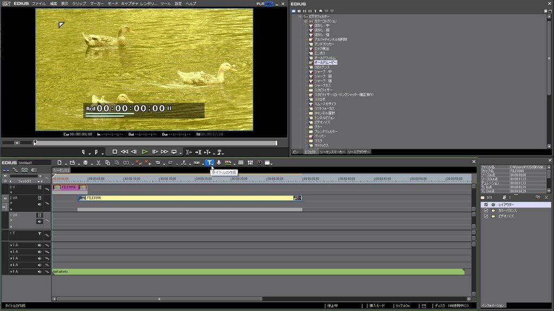Viewport: 554px width, 311px height.
Task: Click the first view icon in effect palette toolbar
Action: point(294,11)
